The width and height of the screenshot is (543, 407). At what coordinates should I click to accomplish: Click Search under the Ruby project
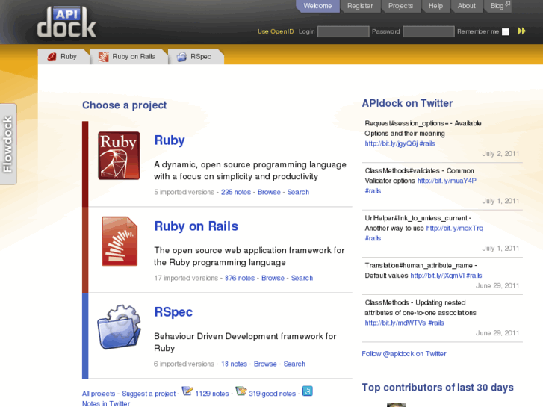click(x=298, y=192)
